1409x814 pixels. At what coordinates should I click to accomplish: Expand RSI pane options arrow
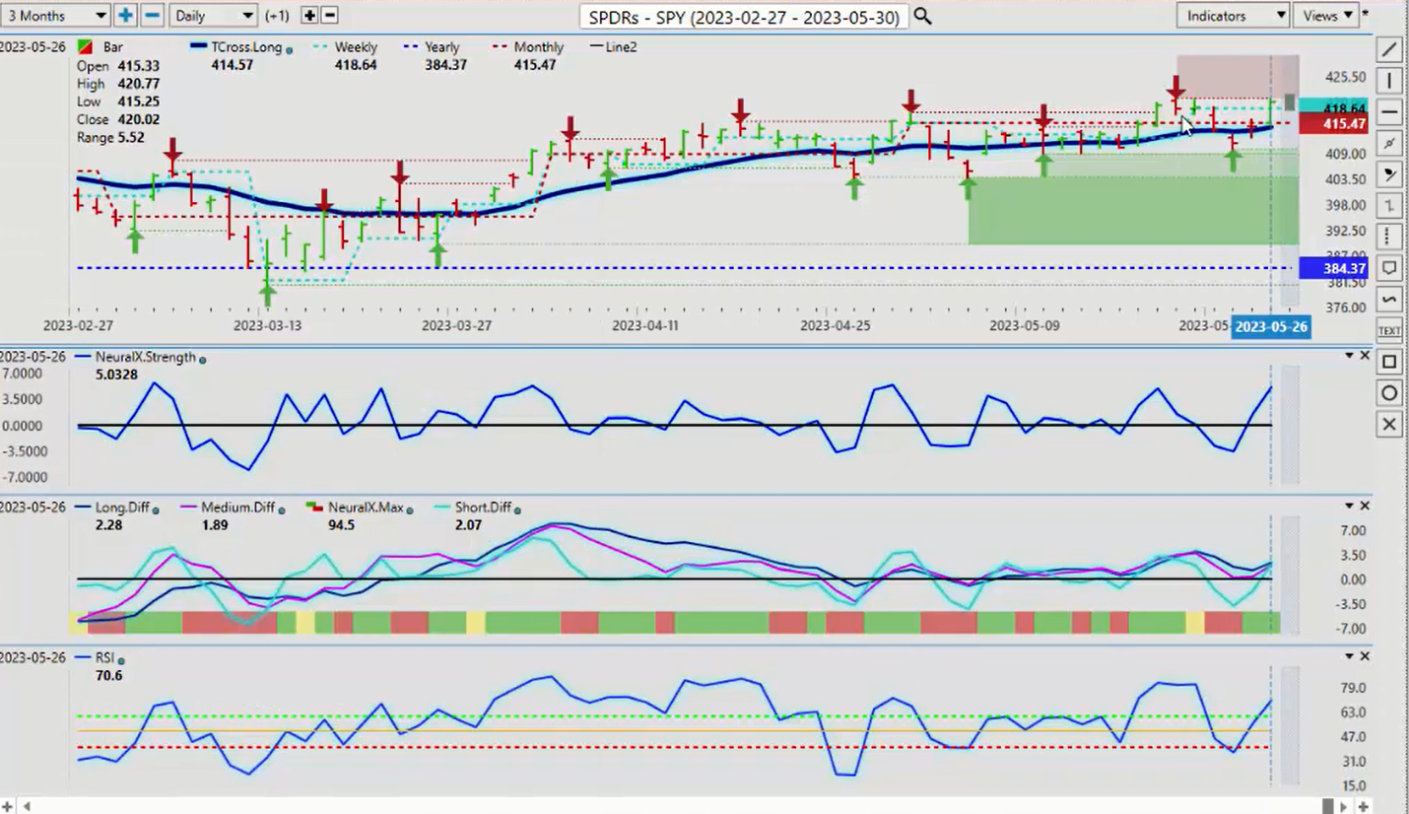click(x=1349, y=655)
